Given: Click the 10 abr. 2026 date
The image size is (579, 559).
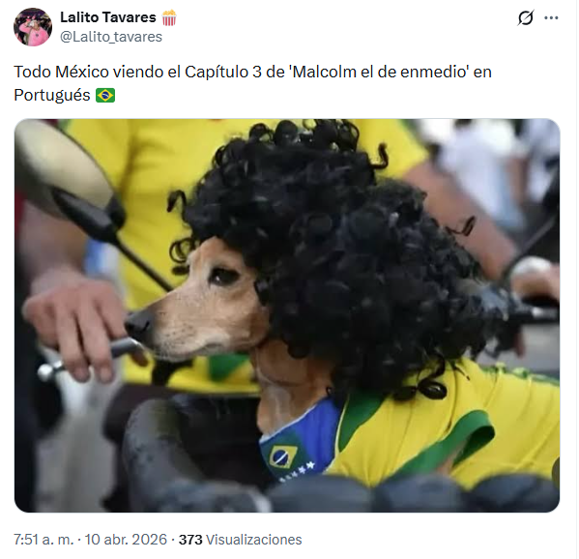Looking at the screenshot, I should 126,540.
